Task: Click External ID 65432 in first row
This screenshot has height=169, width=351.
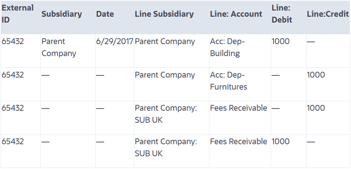Action: pyautogui.click(x=13, y=42)
